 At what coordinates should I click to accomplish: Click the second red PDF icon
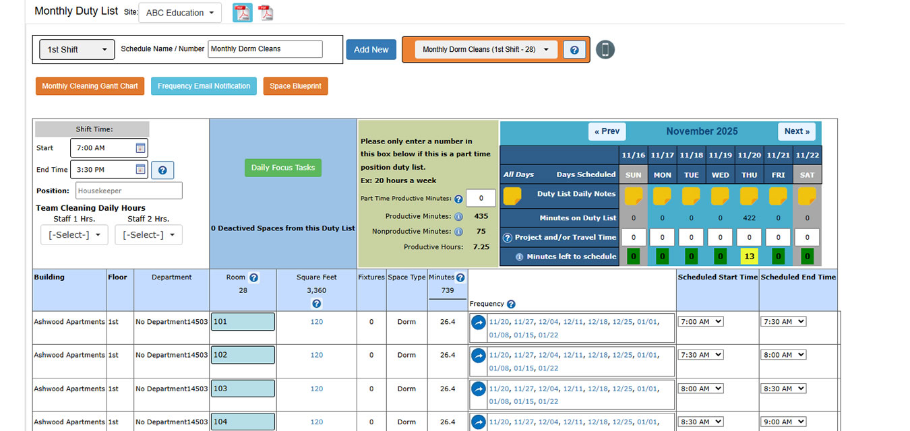pyautogui.click(x=266, y=13)
